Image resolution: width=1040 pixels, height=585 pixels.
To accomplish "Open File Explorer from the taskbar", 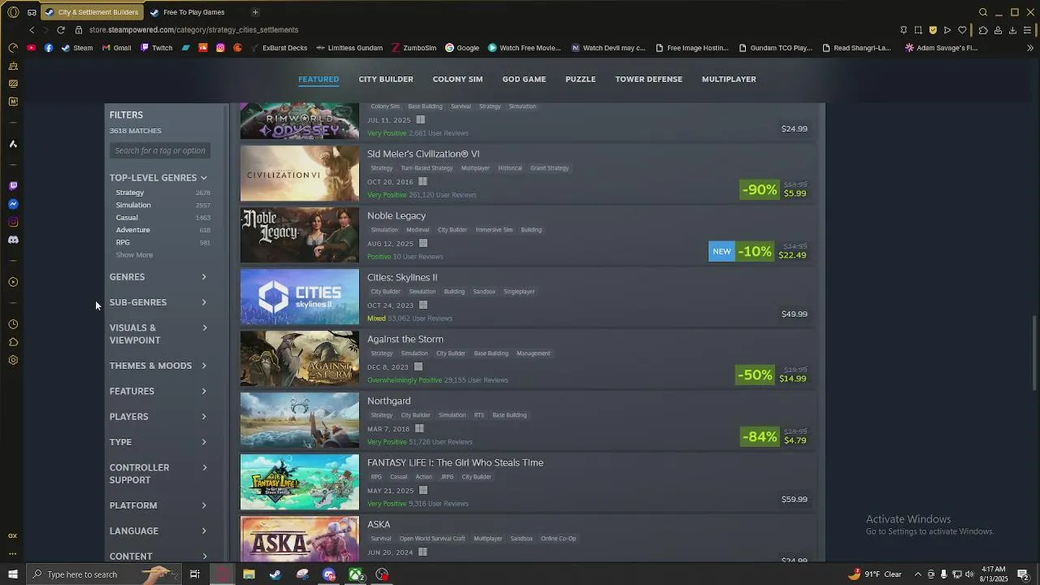I will pyautogui.click(x=249, y=574).
